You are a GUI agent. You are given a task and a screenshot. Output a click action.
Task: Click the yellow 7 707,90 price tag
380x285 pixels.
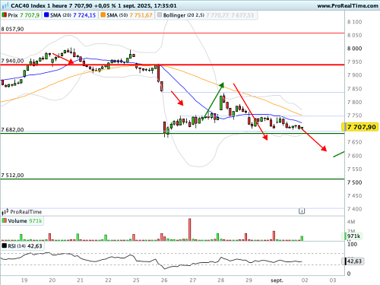click(x=360, y=127)
